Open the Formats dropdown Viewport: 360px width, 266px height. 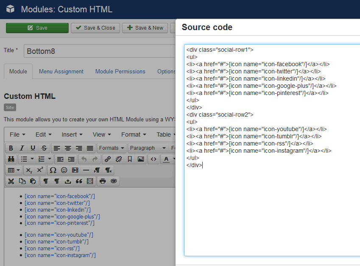coord(112,148)
